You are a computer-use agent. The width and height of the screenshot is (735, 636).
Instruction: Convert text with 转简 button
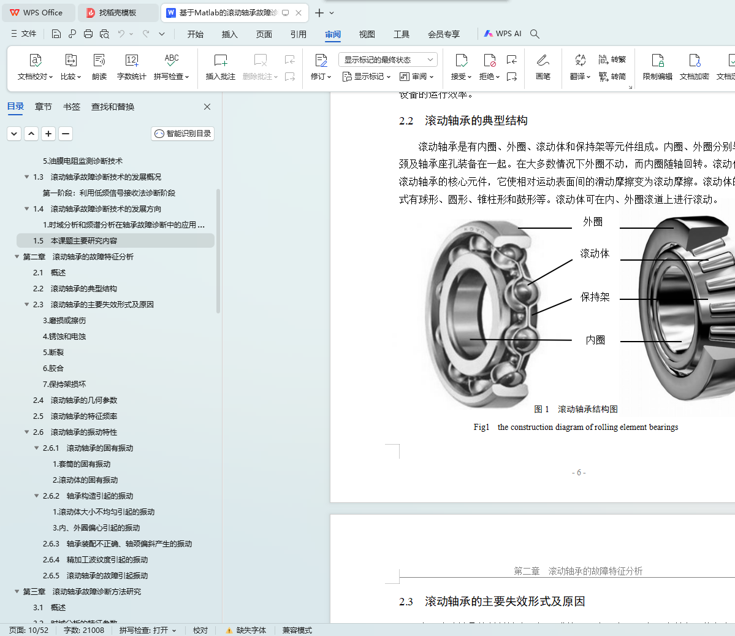[x=612, y=77]
